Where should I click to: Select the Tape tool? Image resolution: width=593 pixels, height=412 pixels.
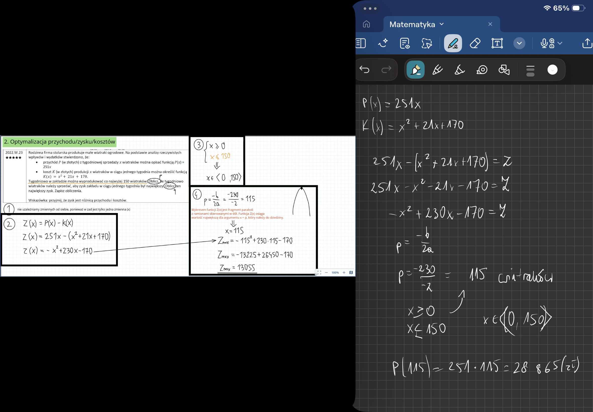click(482, 70)
